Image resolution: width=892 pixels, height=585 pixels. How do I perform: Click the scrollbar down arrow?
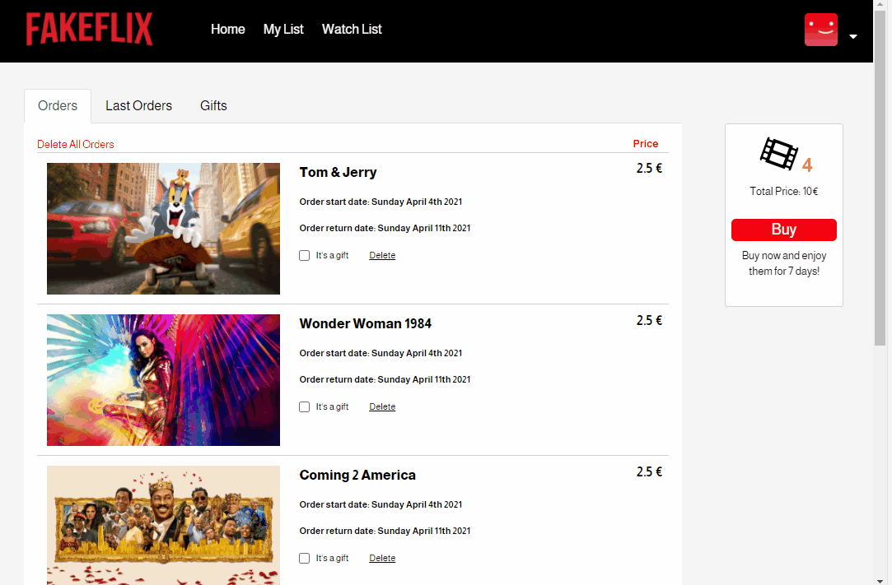click(880, 580)
